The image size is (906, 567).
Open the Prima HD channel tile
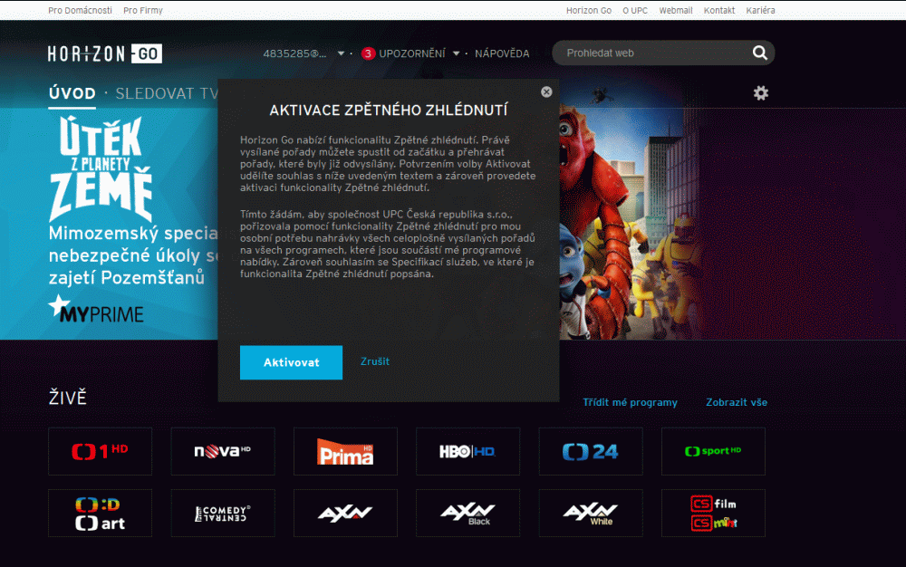pos(345,452)
